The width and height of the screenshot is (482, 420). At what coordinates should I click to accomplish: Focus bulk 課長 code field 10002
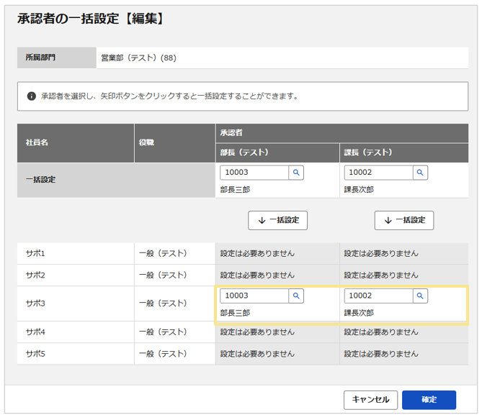[x=378, y=173]
